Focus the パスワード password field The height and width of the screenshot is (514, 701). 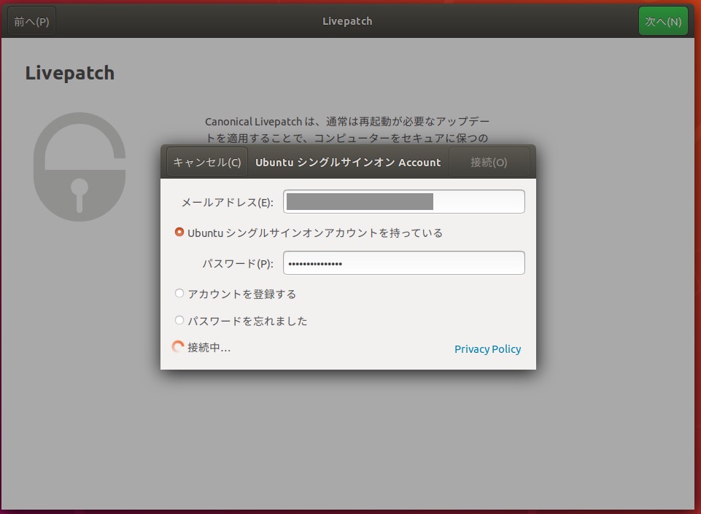click(403, 263)
